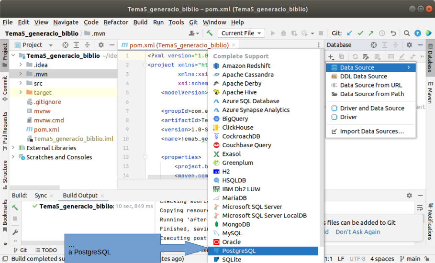Expand External Libraries node

coord(13,148)
